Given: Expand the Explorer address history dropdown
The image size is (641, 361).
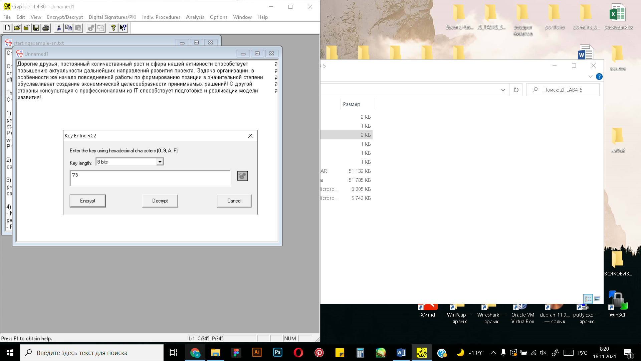Looking at the screenshot, I should (x=503, y=90).
